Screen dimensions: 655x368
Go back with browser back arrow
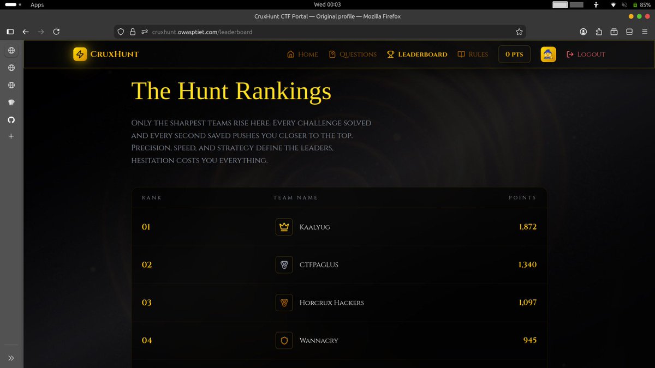click(x=25, y=32)
